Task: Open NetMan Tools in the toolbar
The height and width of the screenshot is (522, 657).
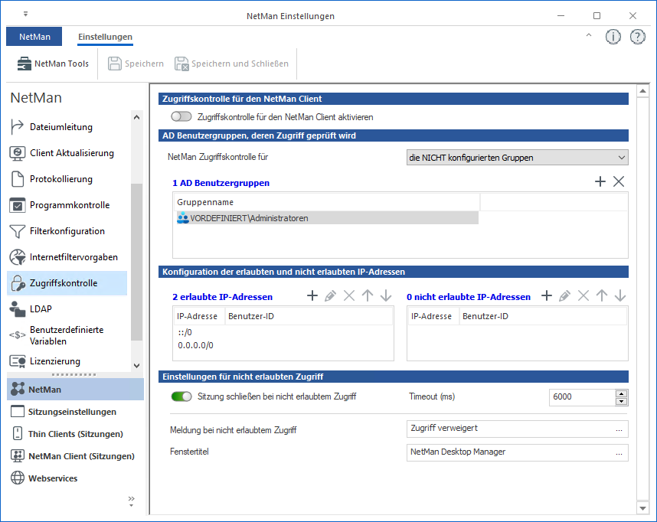Action: click(52, 64)
